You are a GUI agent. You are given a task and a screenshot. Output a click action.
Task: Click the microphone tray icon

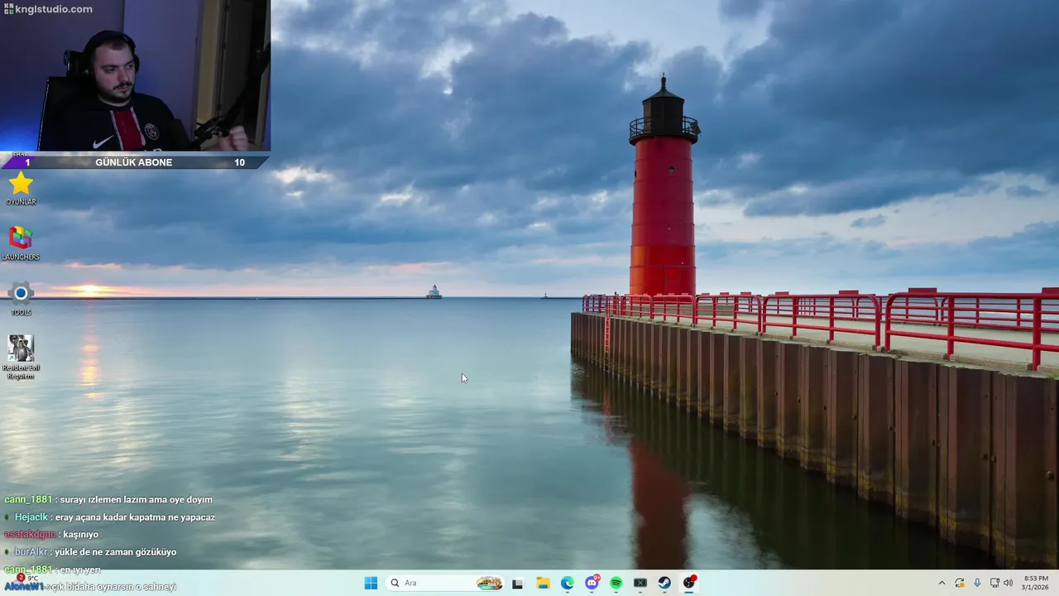(x=977, y=583)
